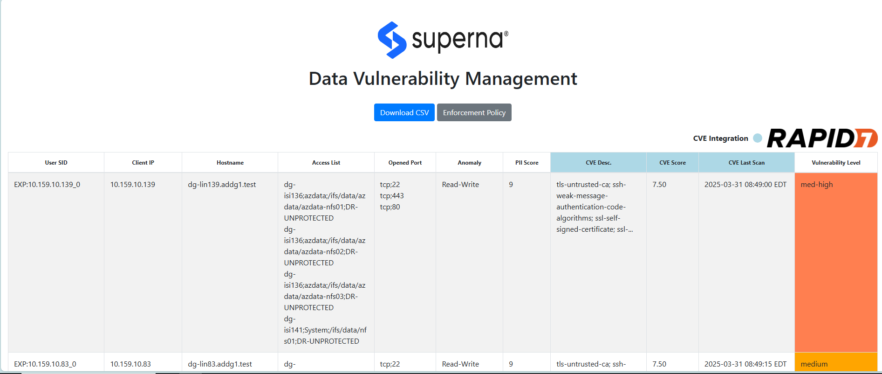Click the Superna logo icon

pos(392,40)
